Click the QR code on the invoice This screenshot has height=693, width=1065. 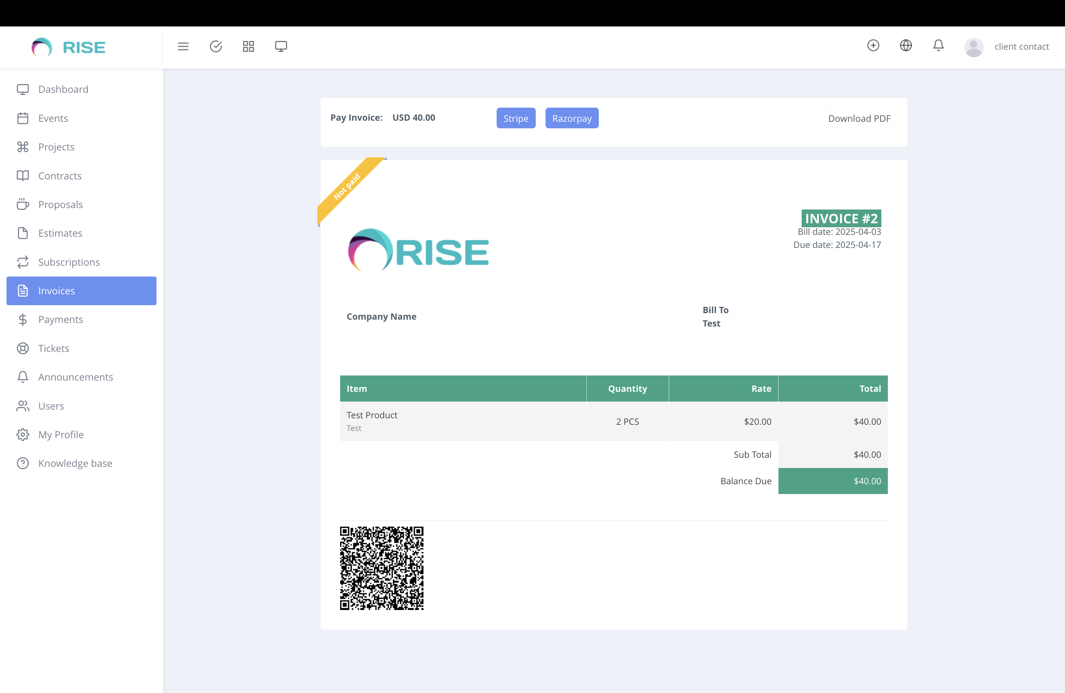coord(382,568)
